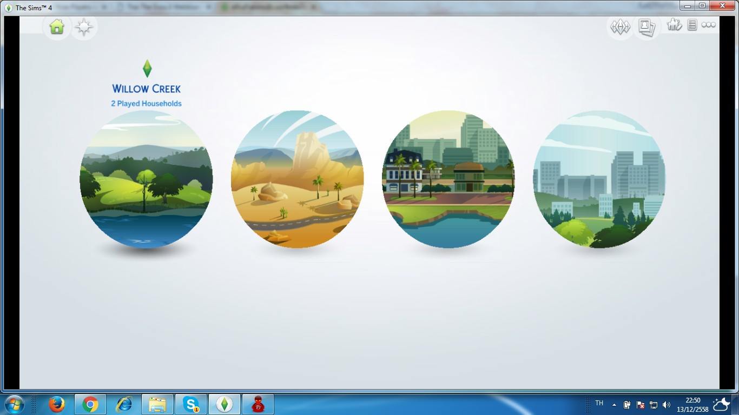Click the power plug battery tray icon
The image size is (739, 415).
click(x=628, y=404)
